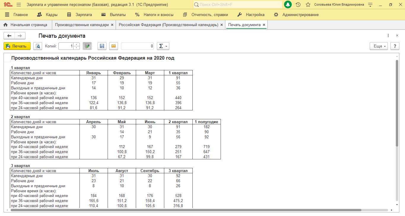405x216 pixels.
Task: Open the 1C main menu hamburger icon
Action: point(19,5)
